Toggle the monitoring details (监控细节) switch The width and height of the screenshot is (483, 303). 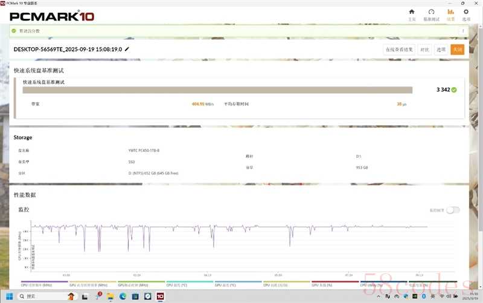point(453,210)
